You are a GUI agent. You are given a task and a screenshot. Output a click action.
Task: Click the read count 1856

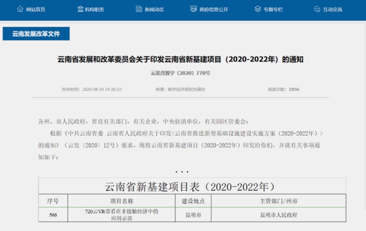point(294,89)
